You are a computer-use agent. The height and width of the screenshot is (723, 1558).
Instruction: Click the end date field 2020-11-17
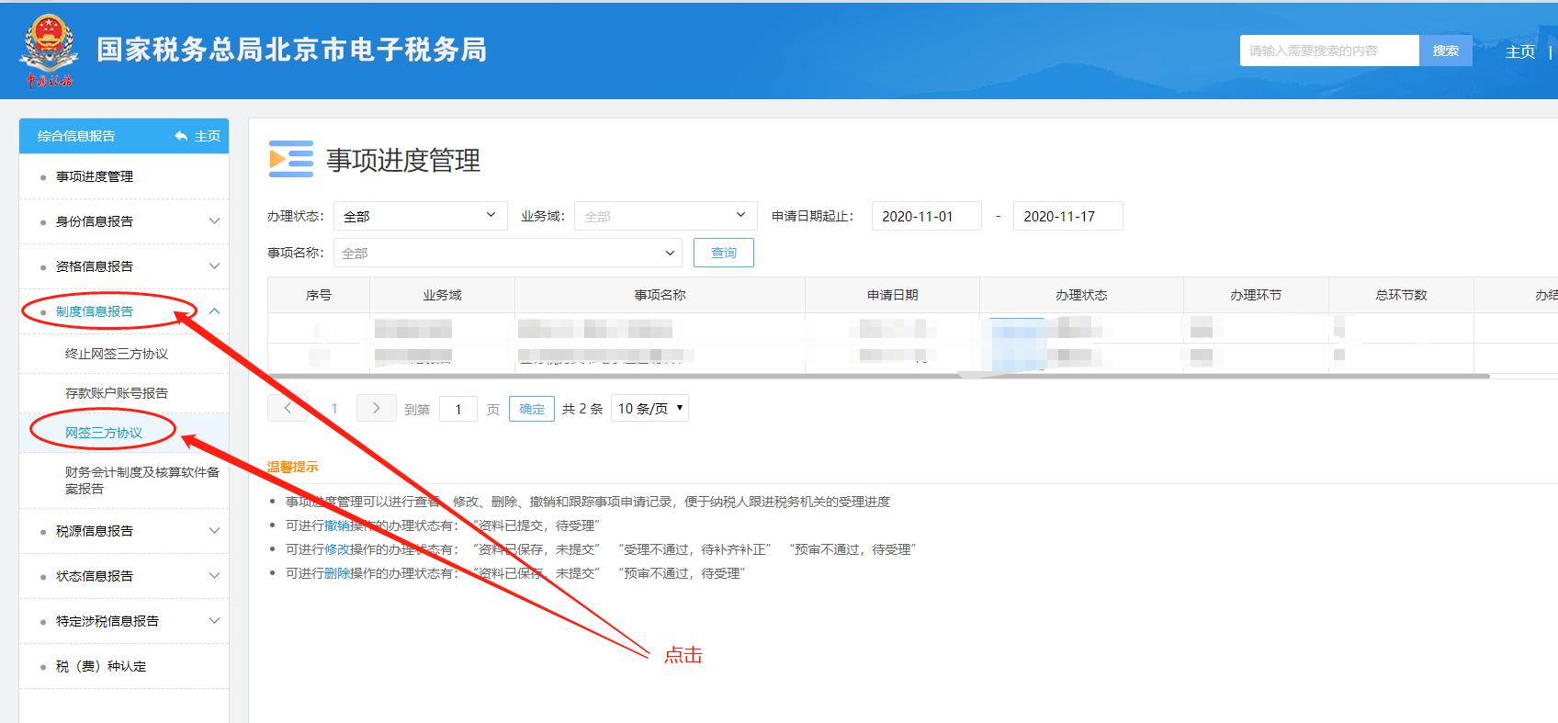(x=1067, y=216)
